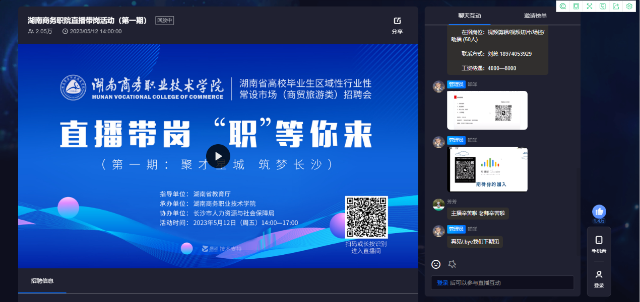
Task: Open 手机看 mobile viewing option
Action: pyautogui.click(x=599, y=244)
